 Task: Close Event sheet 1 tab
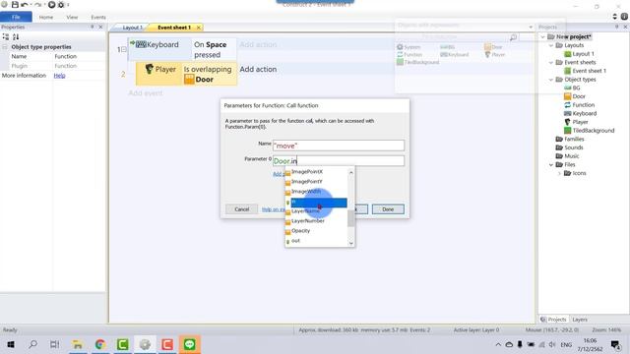pos(199,28)
